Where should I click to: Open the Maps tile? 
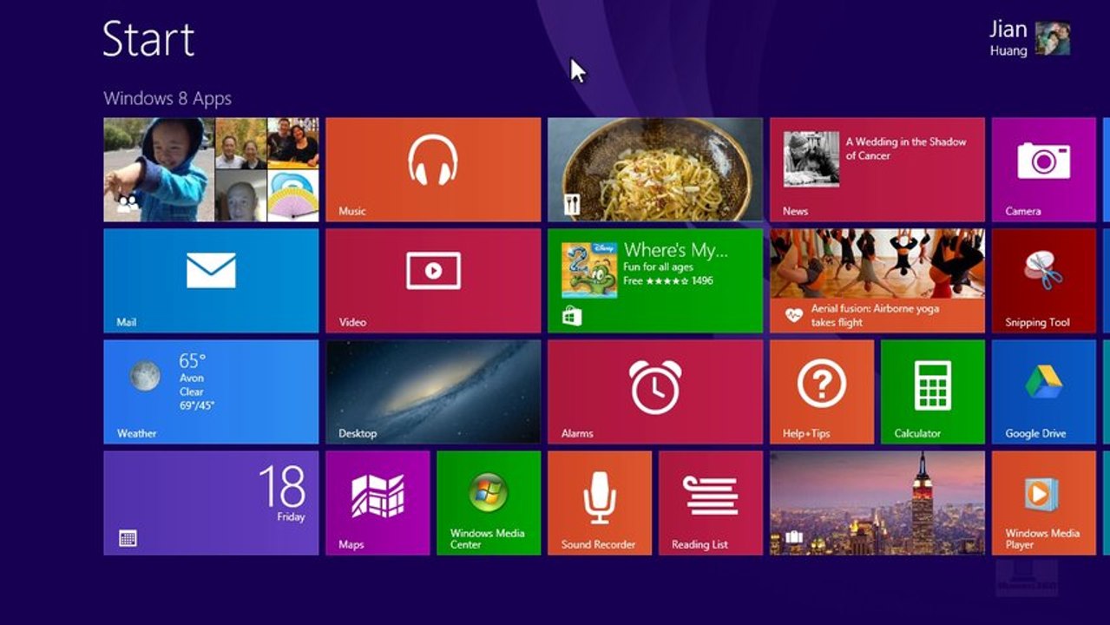point(378,503)
